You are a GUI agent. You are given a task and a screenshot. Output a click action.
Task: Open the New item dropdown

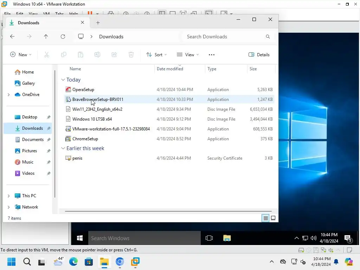point(21,54)
